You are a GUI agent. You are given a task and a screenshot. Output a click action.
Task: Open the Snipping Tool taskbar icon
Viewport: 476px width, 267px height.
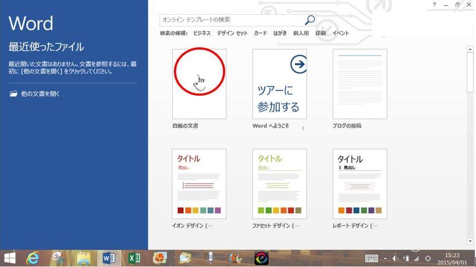pyautogui.click(x=57, y=258)
